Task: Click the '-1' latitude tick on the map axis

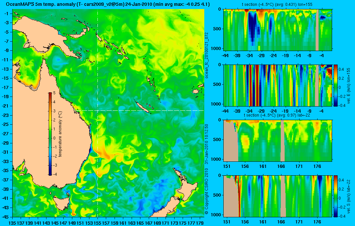Action: (6, 14)
